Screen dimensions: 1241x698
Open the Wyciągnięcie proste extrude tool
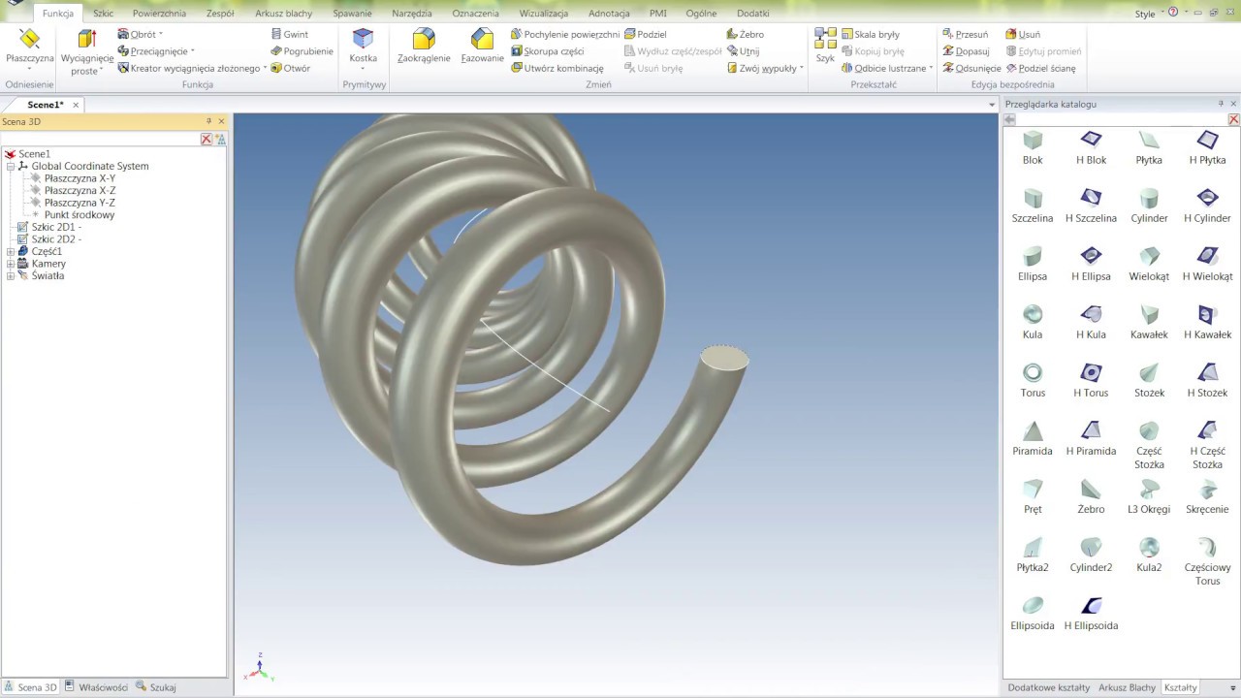click(86, 51)
